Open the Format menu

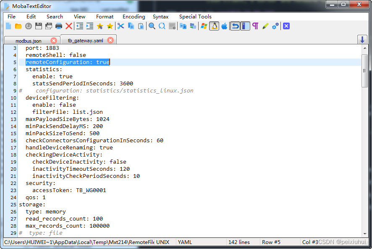pos(105,17)
